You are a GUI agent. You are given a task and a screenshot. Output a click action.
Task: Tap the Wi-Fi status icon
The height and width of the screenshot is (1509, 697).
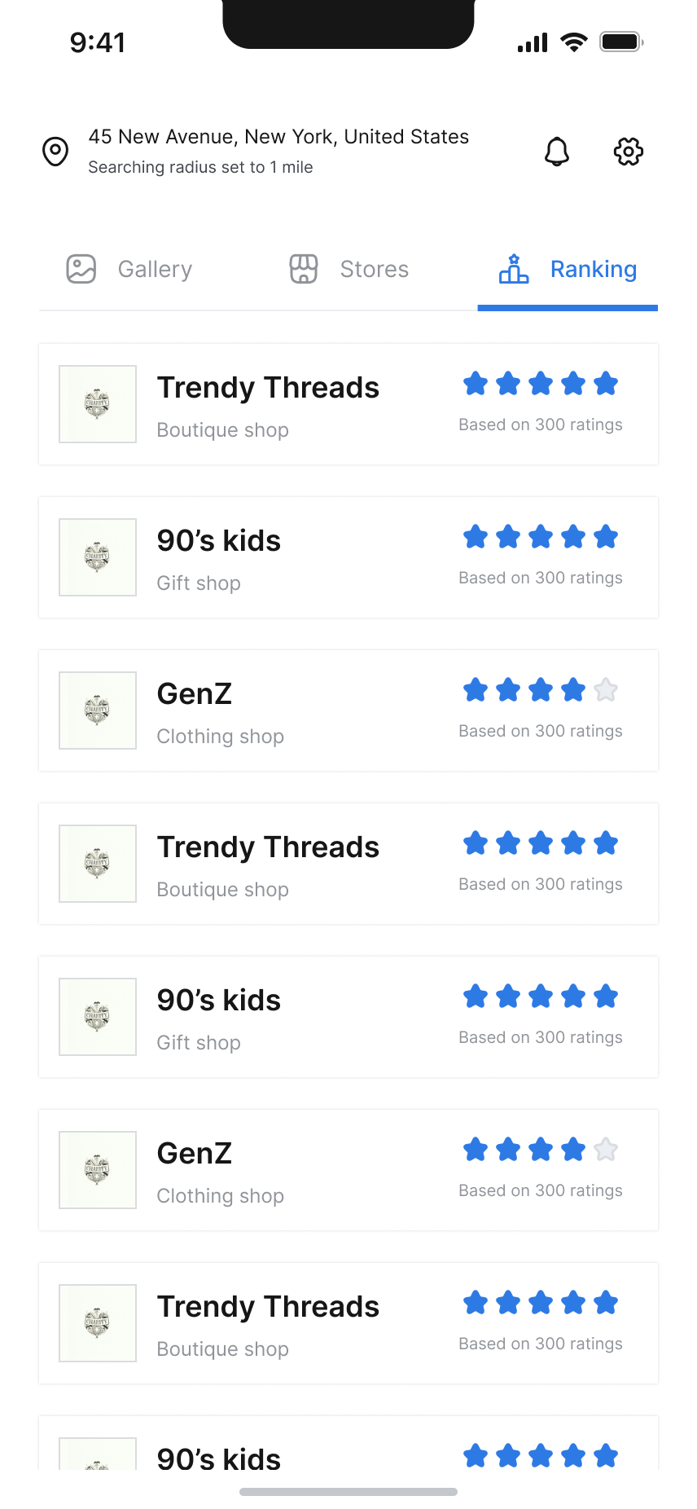[575, 42]
